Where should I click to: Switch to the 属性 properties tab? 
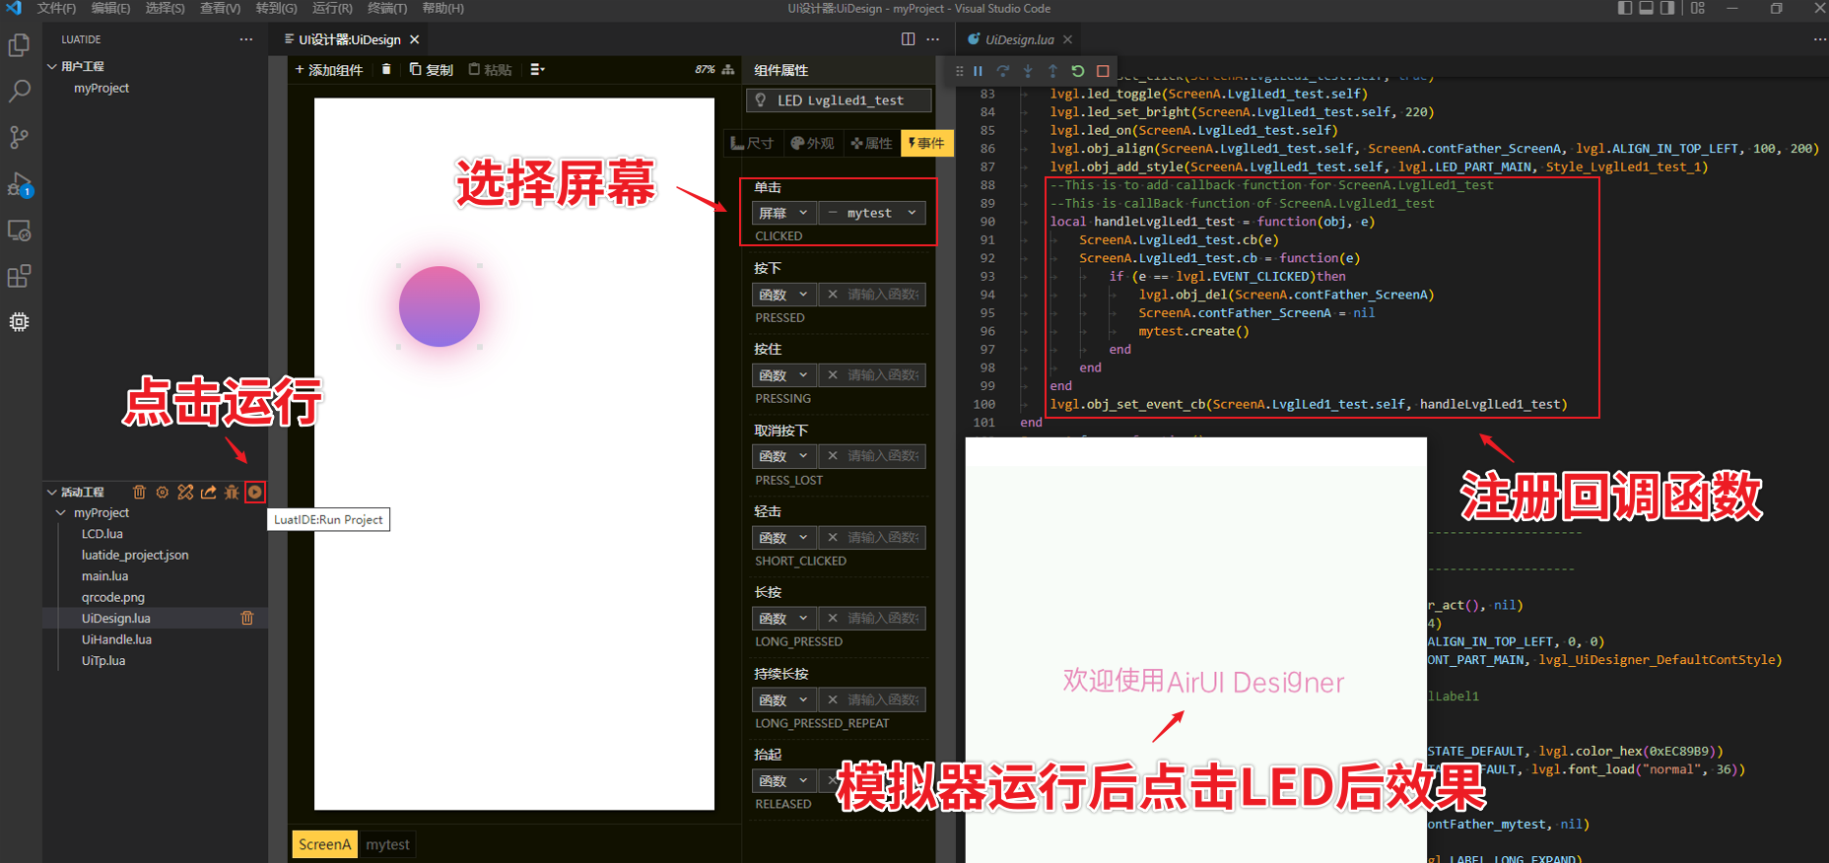[x=871, y=143]
